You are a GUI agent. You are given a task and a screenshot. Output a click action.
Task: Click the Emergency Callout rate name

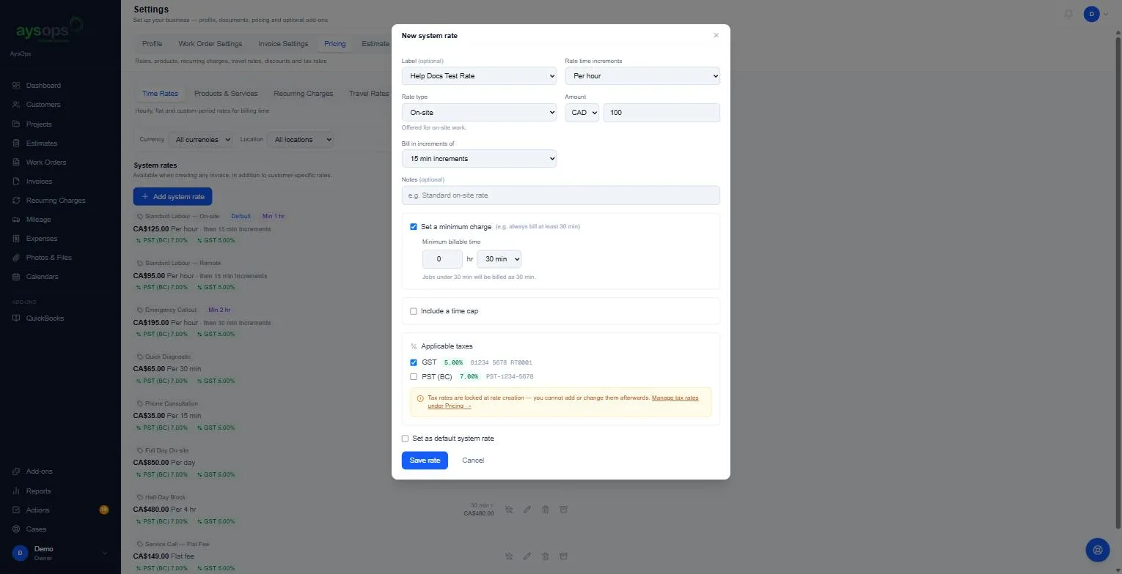tap(171, 310)
